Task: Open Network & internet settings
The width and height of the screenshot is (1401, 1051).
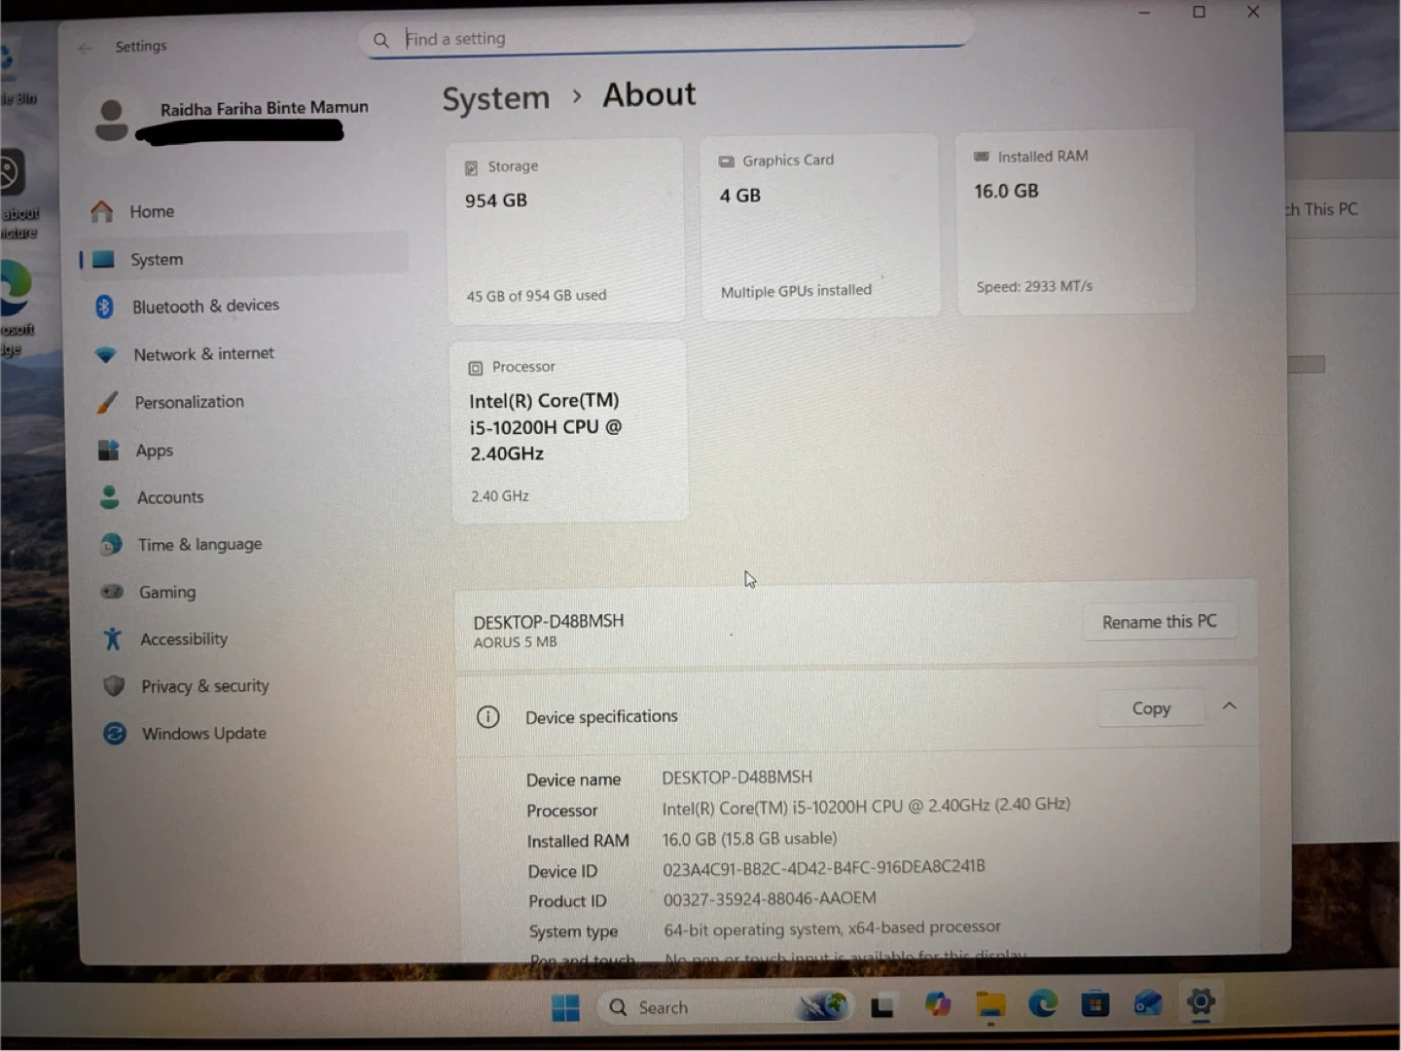Action: pos(203,354)
